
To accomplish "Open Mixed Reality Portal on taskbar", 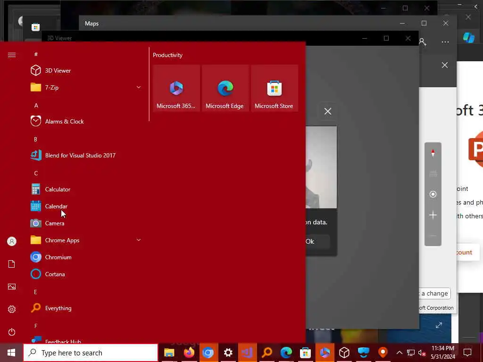I will coord(364,353).
